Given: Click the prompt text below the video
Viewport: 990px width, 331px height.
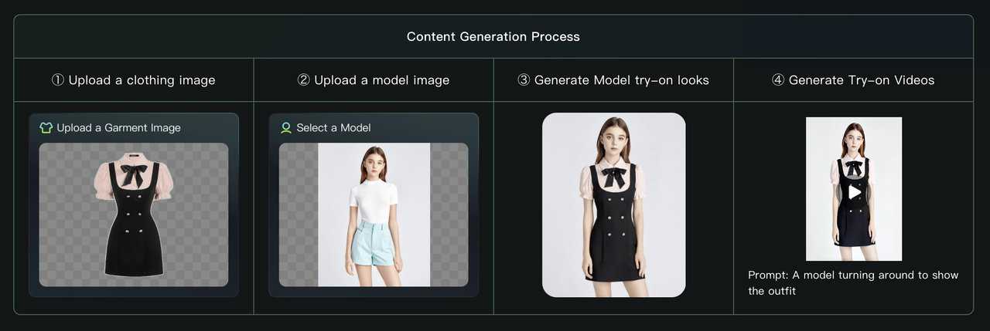Looking at the screenshot, I should tap(852, 282).
